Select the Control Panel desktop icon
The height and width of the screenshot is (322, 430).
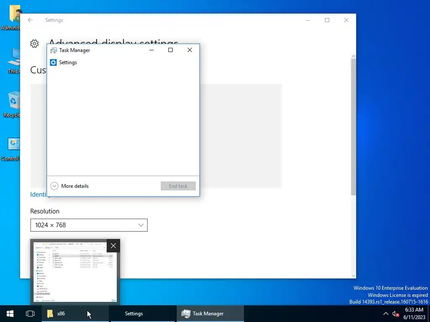click(x=11, y=149)
